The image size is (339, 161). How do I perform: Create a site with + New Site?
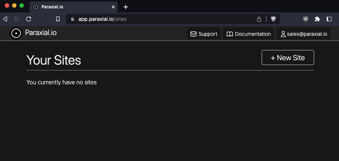pos(288,57)
